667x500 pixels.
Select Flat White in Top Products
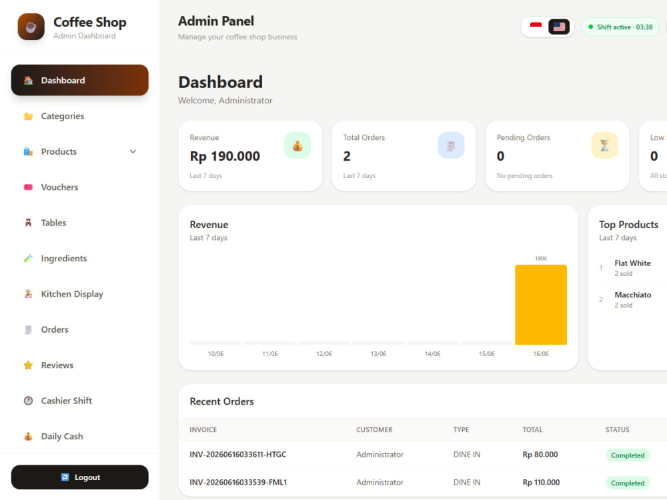[x=632, y=263]
